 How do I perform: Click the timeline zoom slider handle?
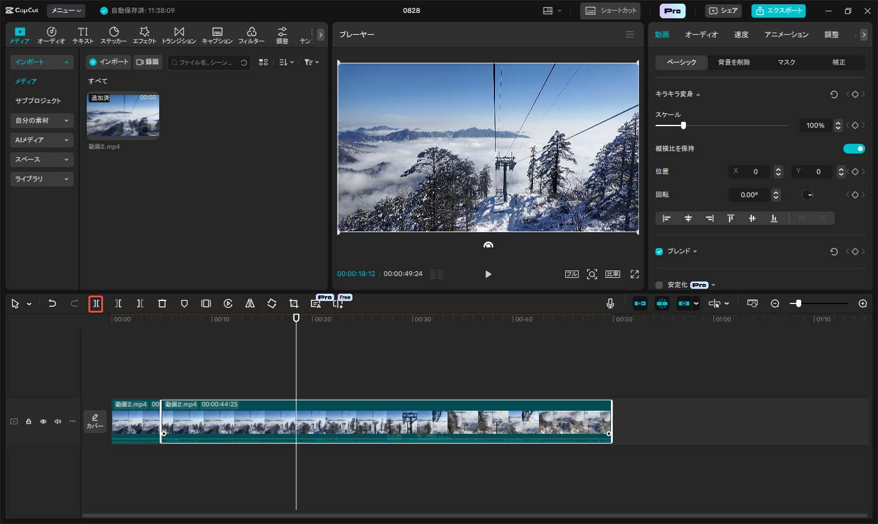point(798,303)
